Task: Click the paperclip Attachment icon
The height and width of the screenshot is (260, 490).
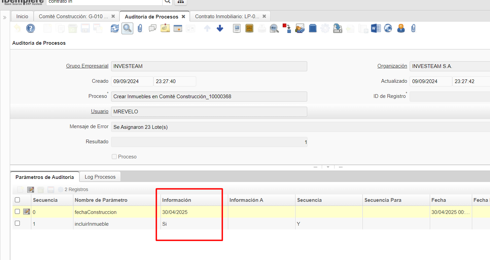Action: (140, 29)
